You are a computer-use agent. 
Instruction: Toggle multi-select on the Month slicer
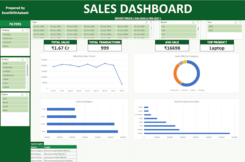(193, 22)
